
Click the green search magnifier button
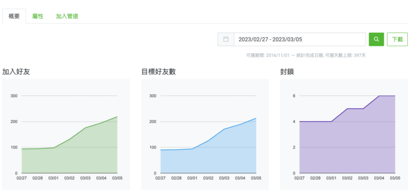376,39
